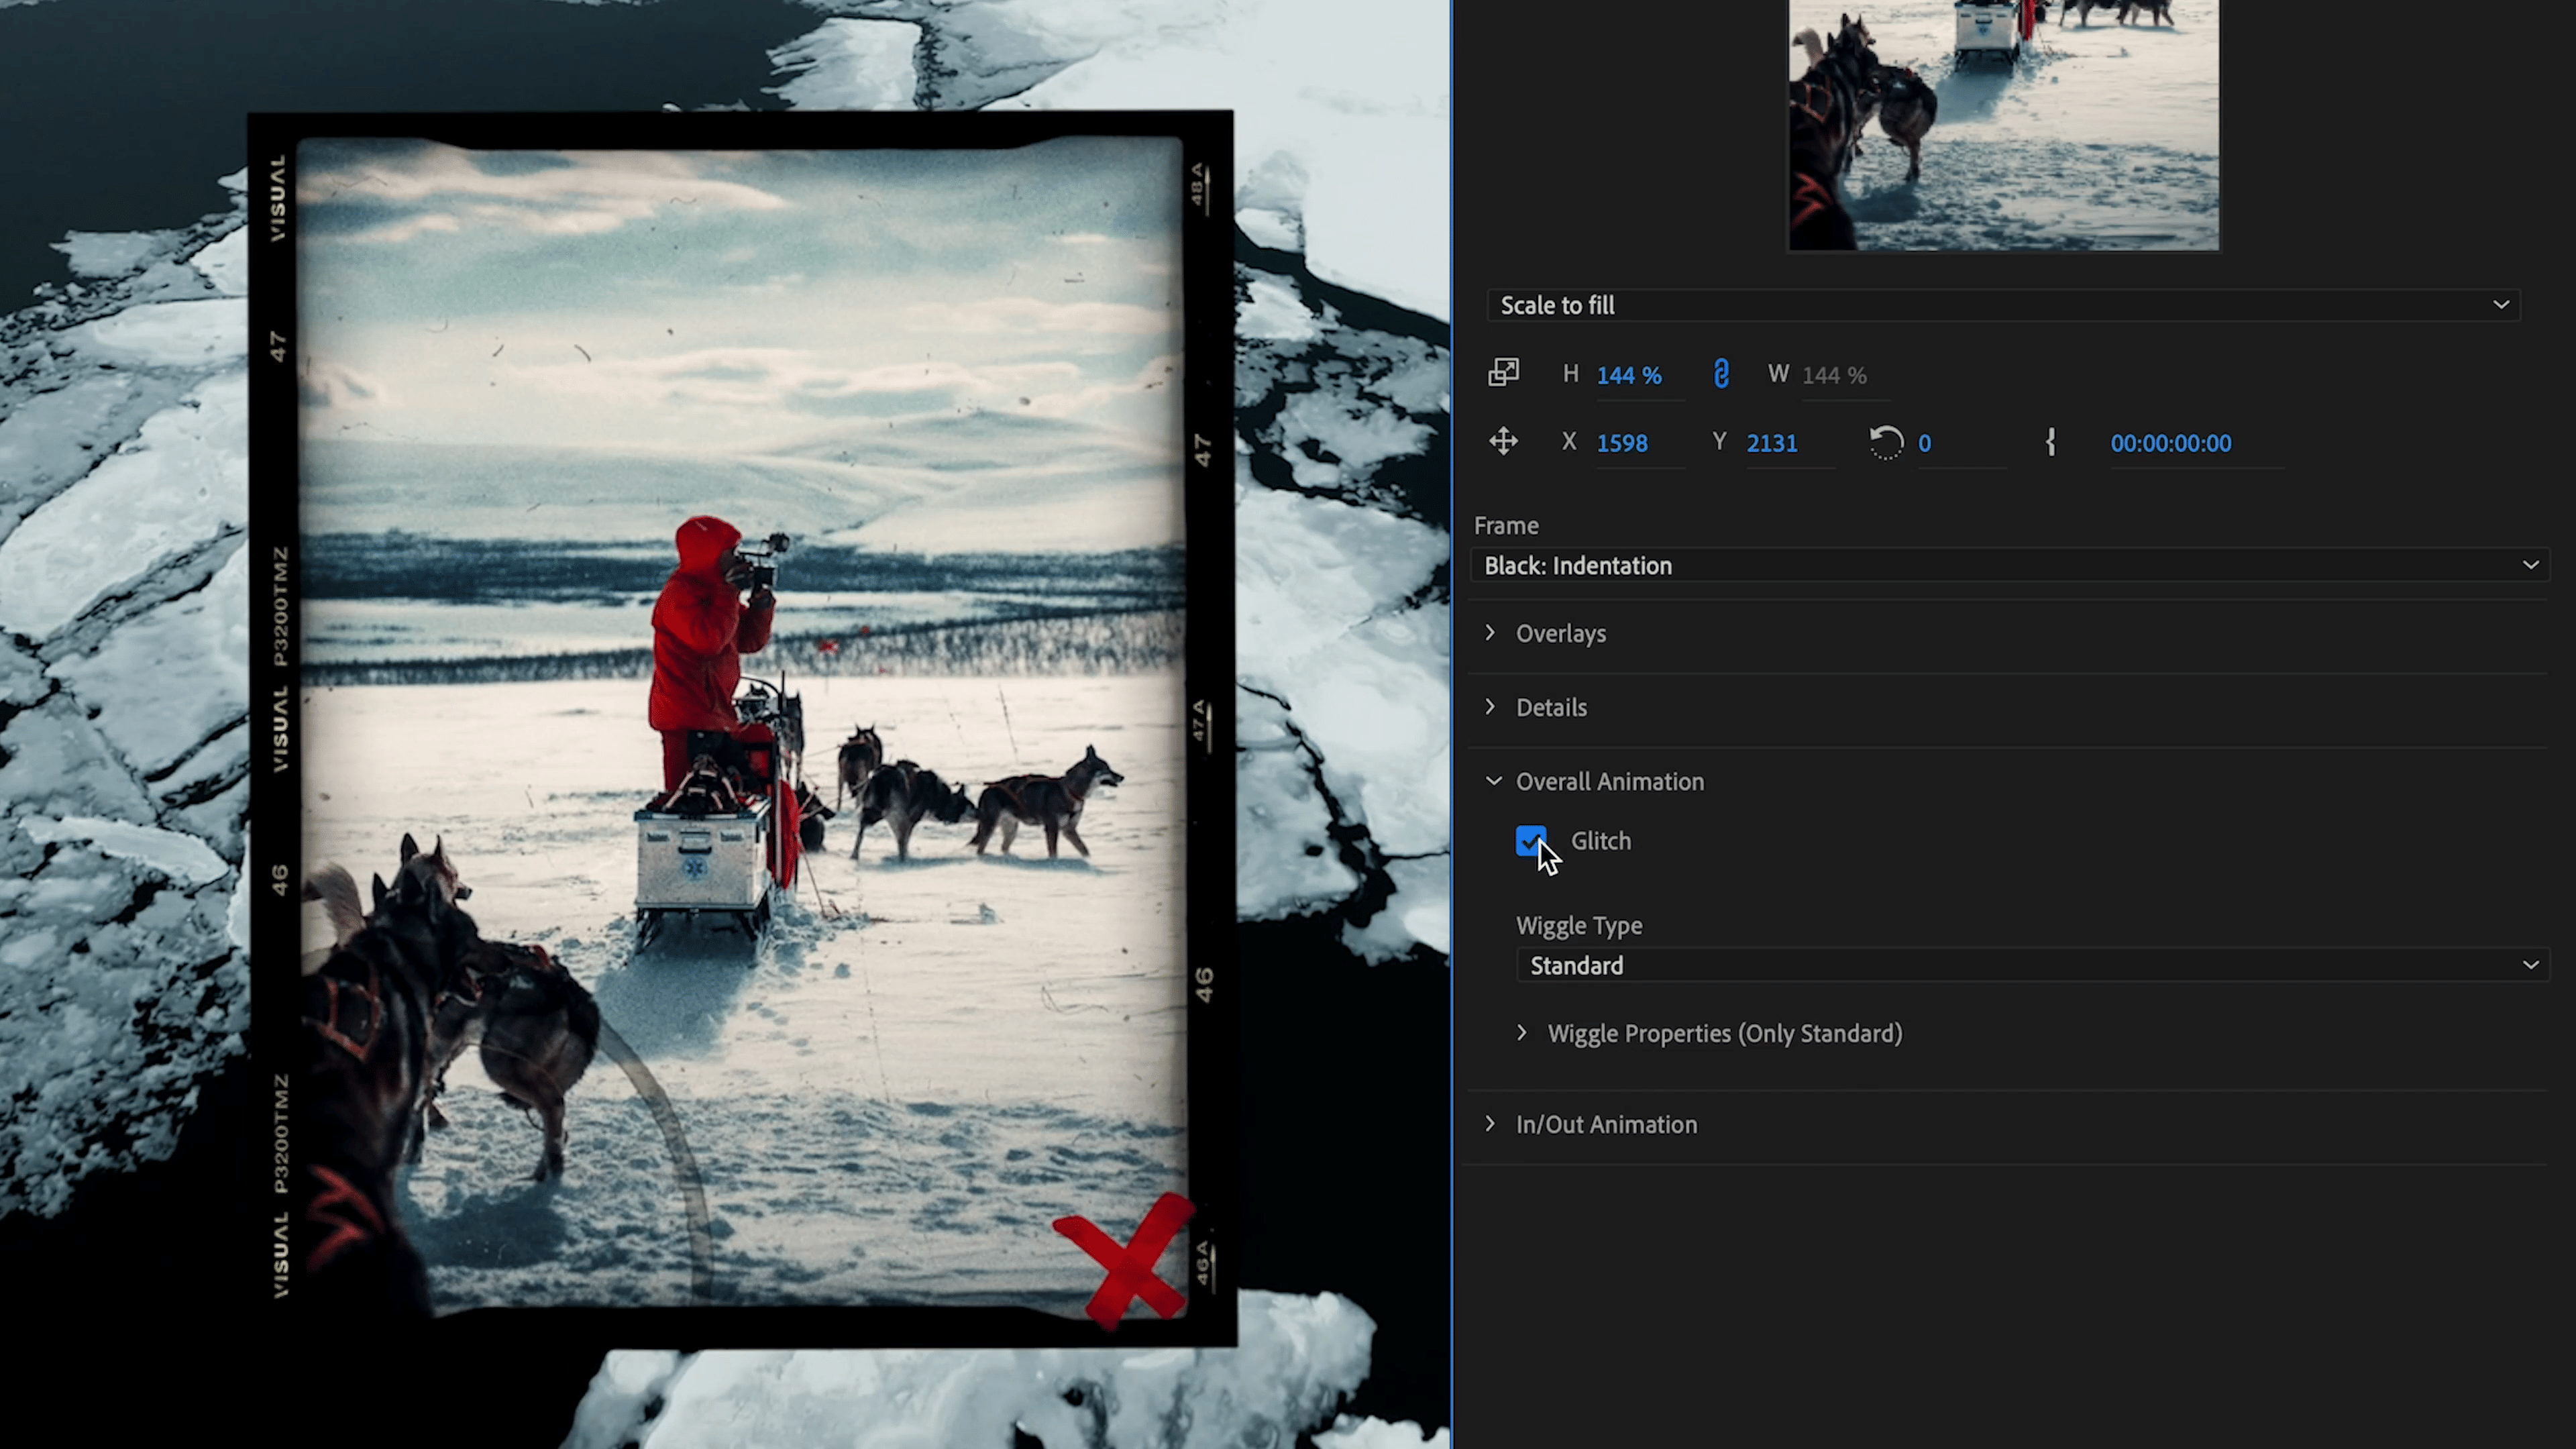Click the rotation circular arrow icon
Screen dimensions: 2576x1449
tap(1886, 442)
